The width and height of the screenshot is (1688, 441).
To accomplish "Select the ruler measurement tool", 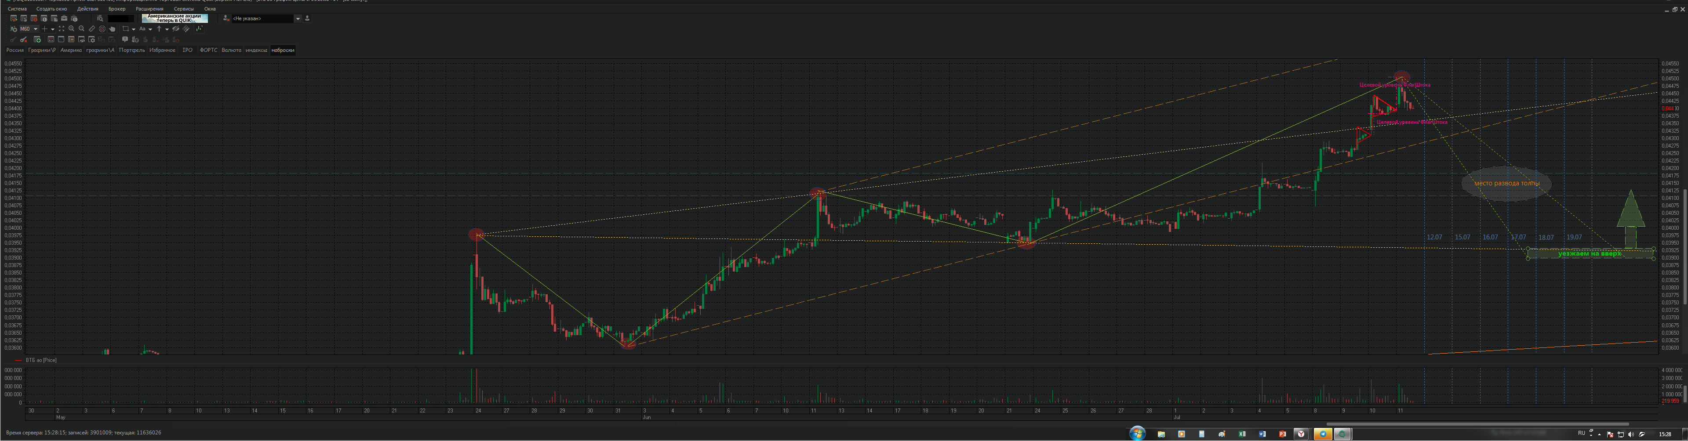I will [92, 29].
